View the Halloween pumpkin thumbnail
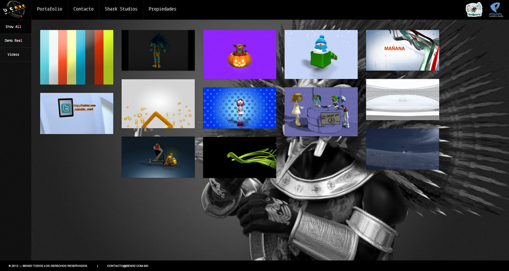 239,54
